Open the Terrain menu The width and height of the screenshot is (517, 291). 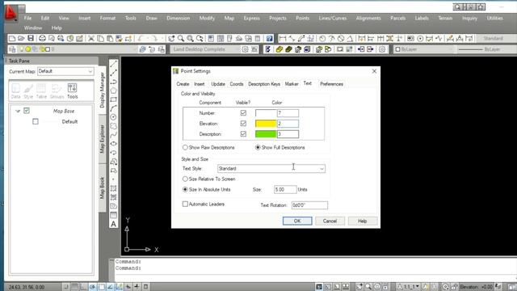[445, 18]
